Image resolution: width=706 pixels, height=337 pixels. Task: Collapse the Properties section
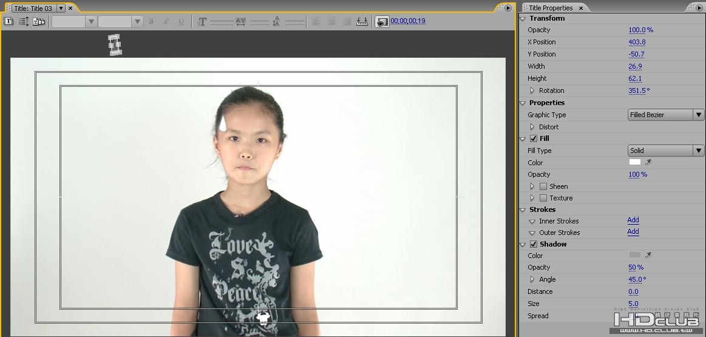coord(523,103)
